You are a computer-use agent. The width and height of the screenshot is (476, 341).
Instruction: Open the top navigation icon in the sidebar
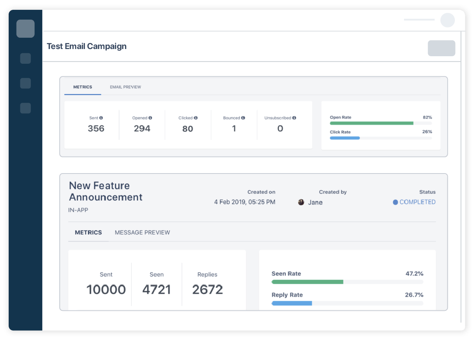pos(25,58)
